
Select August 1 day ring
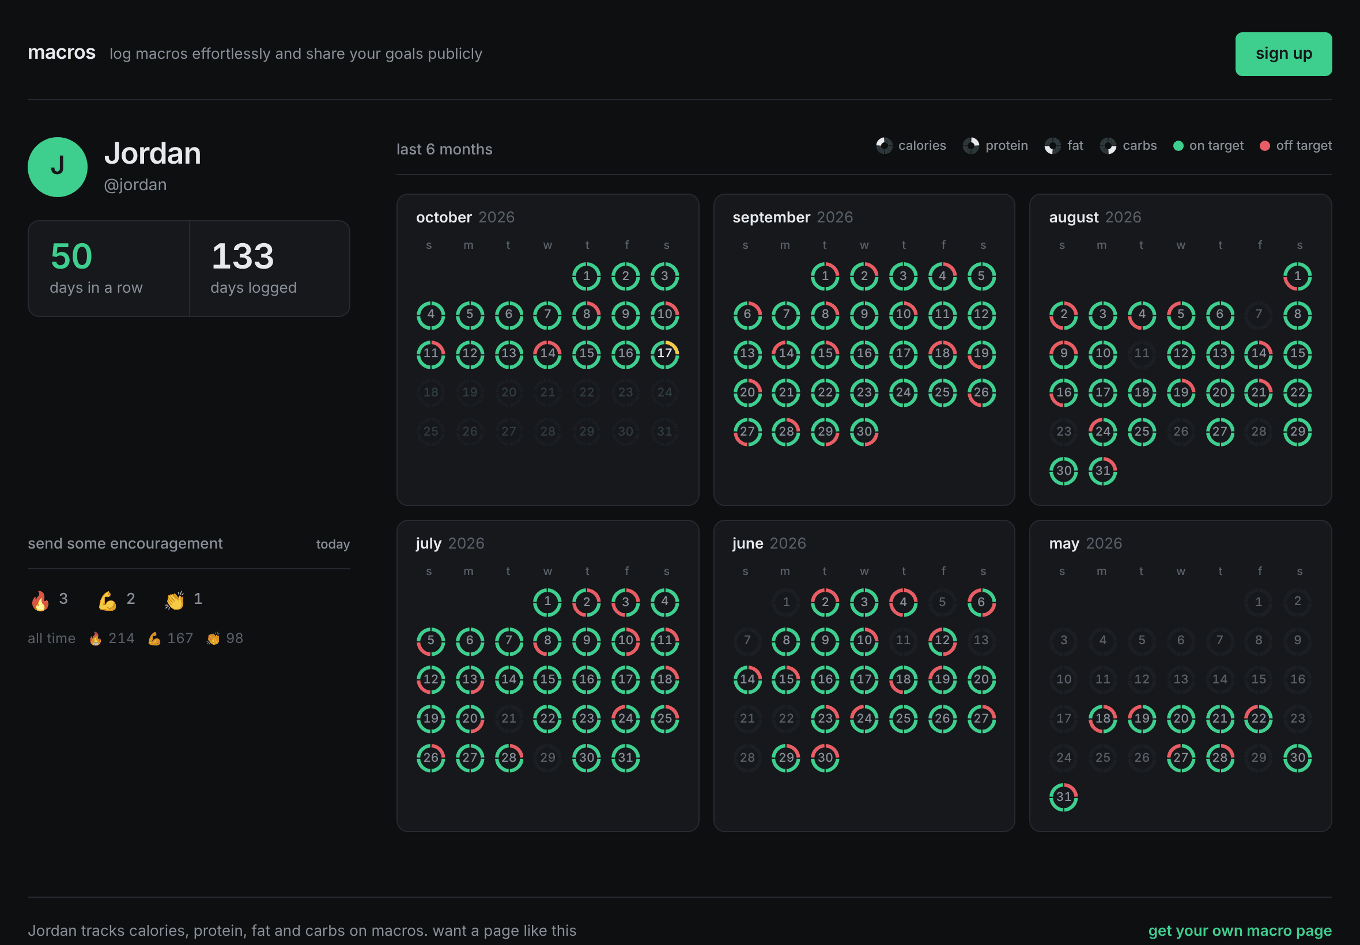pyautogui.click(x=1297, y=276)
